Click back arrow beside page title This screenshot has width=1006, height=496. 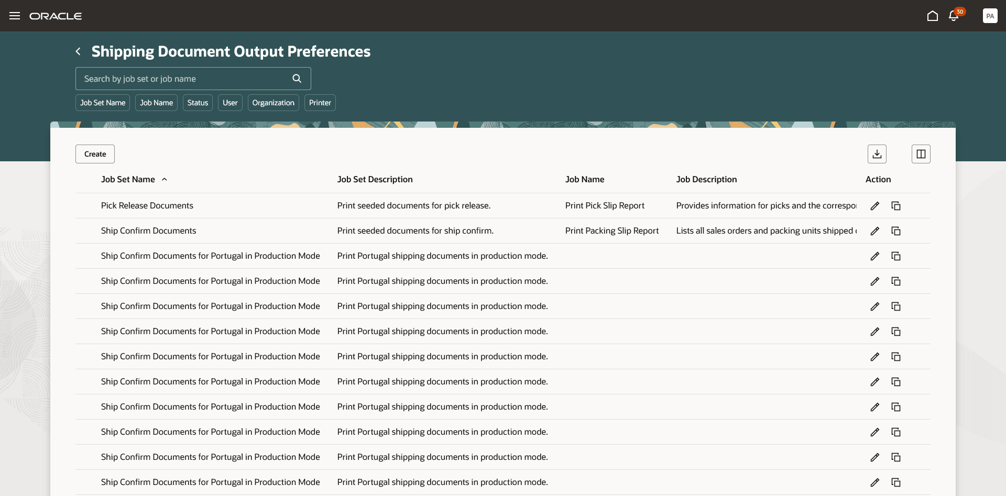pos(78,51)
